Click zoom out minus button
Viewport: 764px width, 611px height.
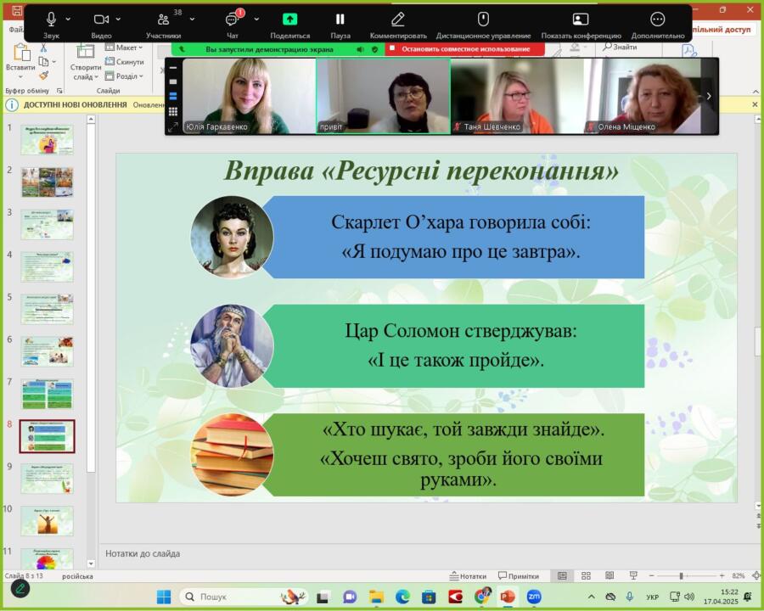651,576
